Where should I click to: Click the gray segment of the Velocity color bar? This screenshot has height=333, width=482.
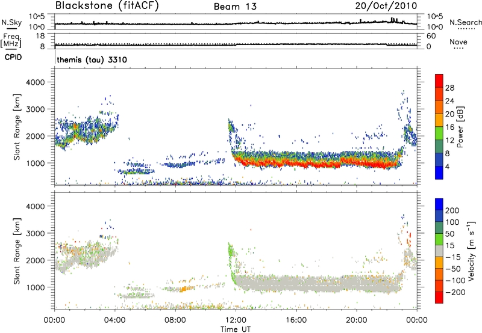(x=439, y=251)
